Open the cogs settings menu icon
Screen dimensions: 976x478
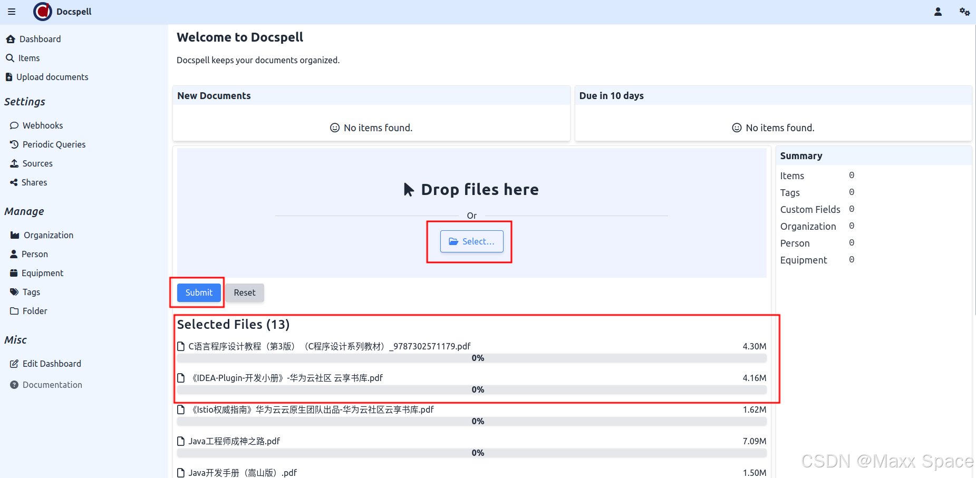[x=964, y=12]
